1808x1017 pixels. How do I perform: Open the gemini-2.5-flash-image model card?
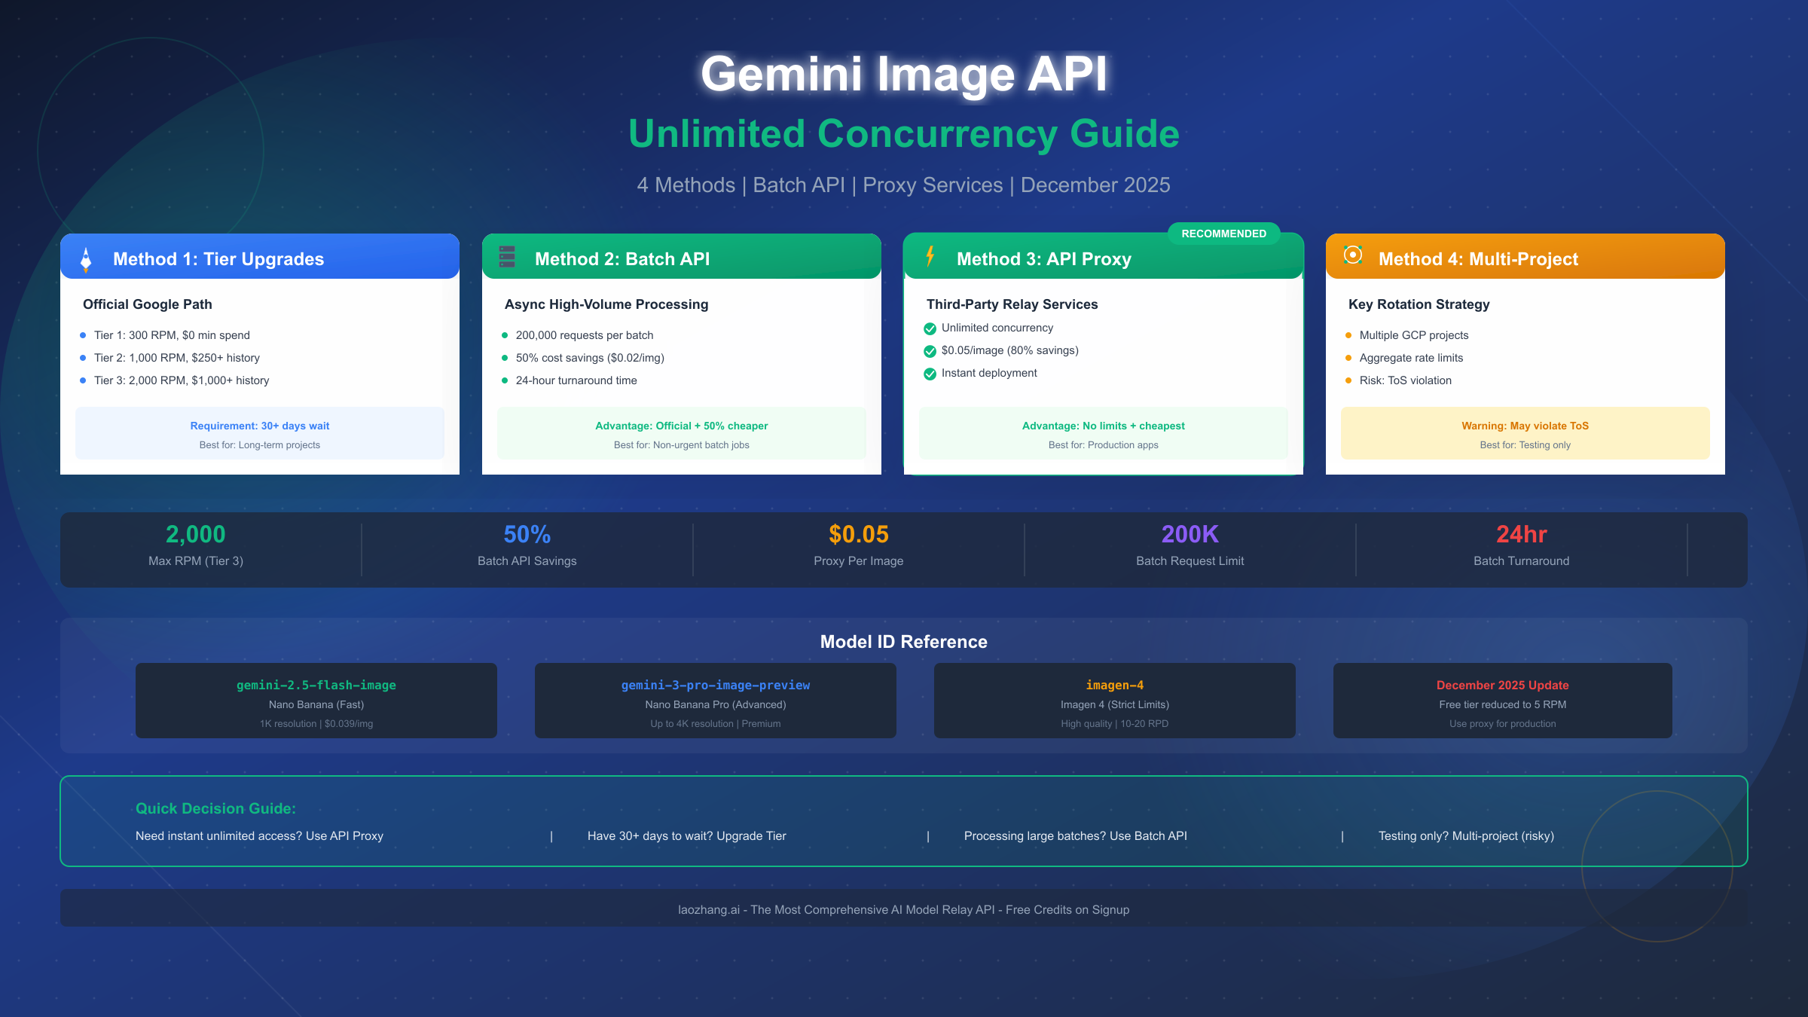pyautogui.click(x=316, y=700)
